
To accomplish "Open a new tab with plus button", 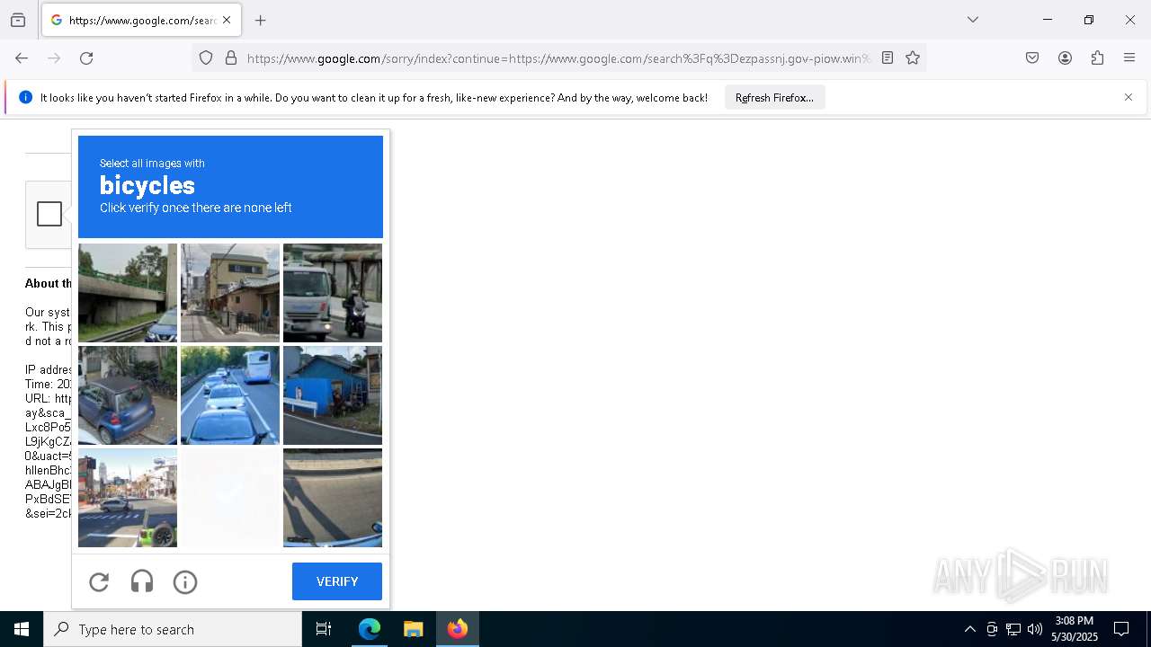I will point(260,20).
